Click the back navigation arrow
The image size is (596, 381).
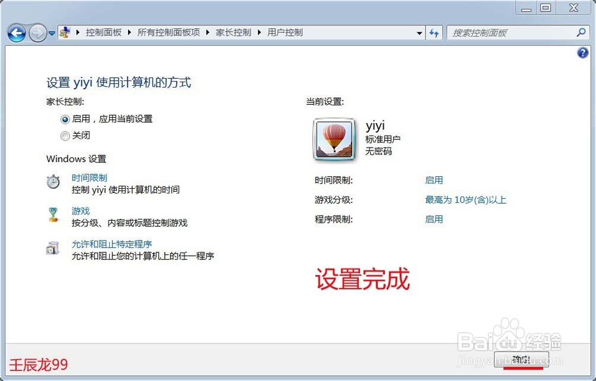tap(17, 33)
